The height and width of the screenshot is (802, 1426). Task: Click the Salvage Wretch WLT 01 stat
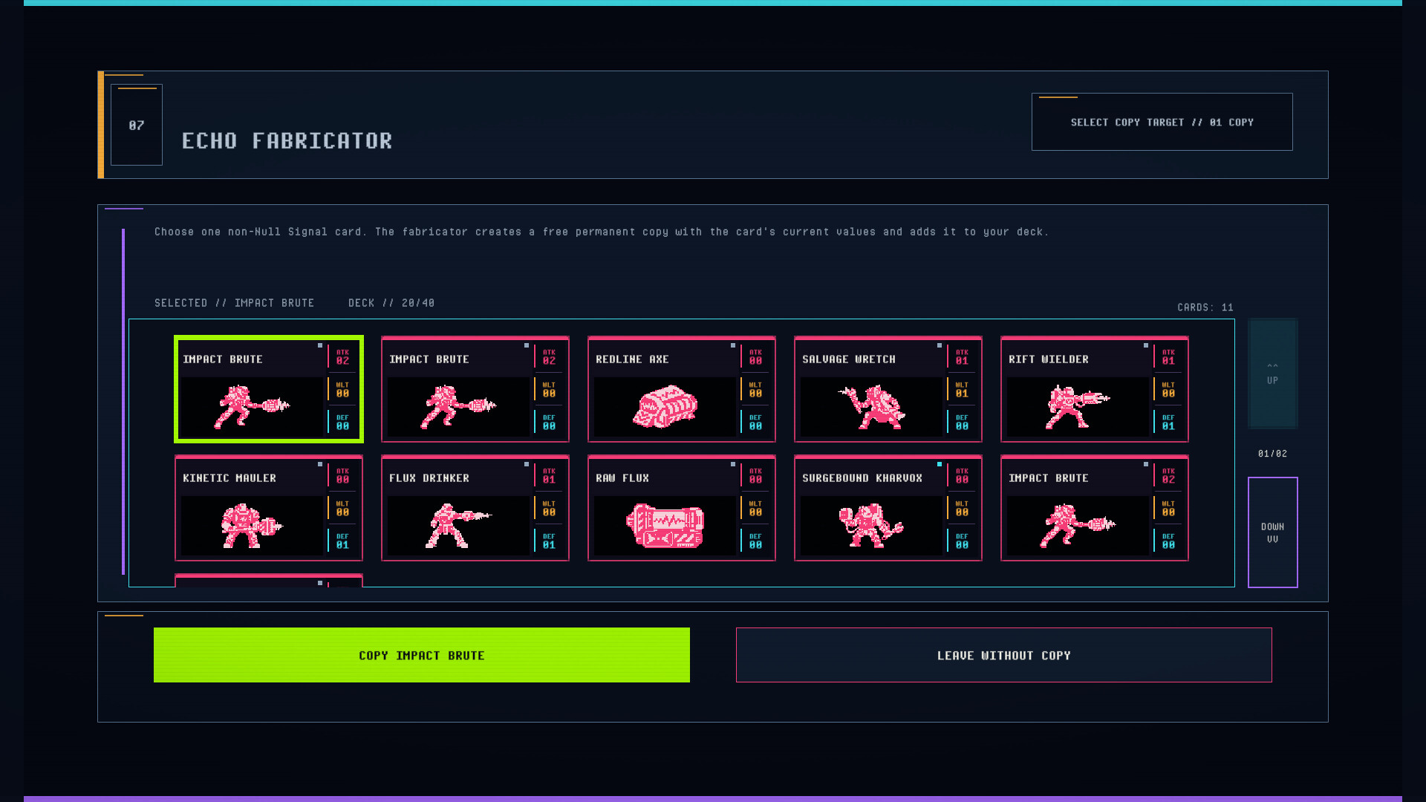click(962, 390)
